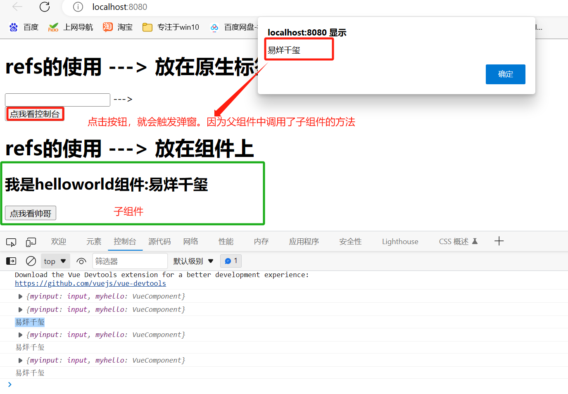Click the 确定 button in the alert
Viewport: 568px width, 394px height.
505,74
